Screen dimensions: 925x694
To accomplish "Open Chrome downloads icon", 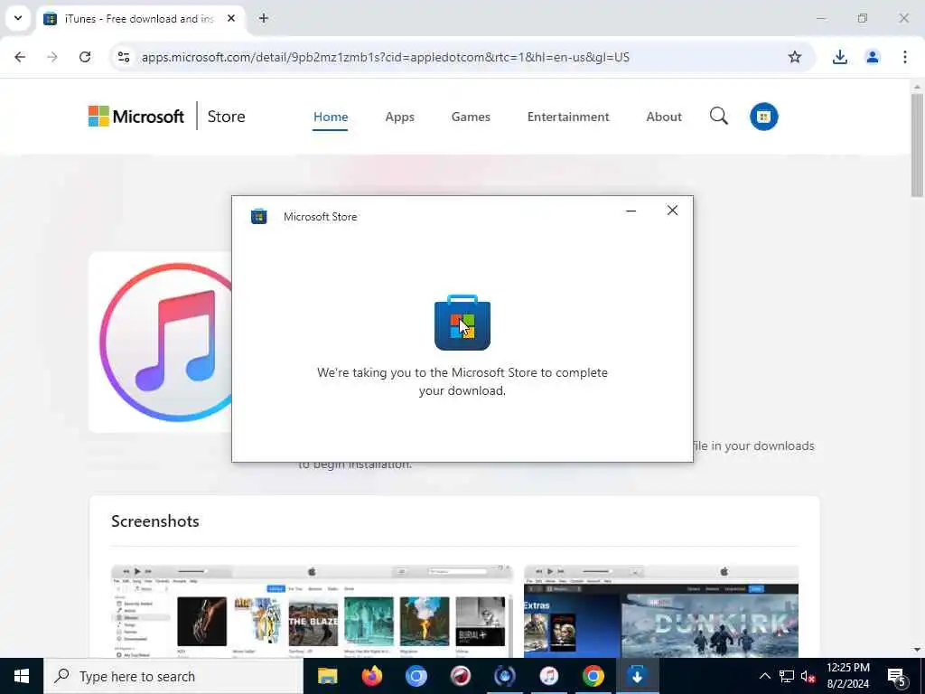I will click(839, 57).
